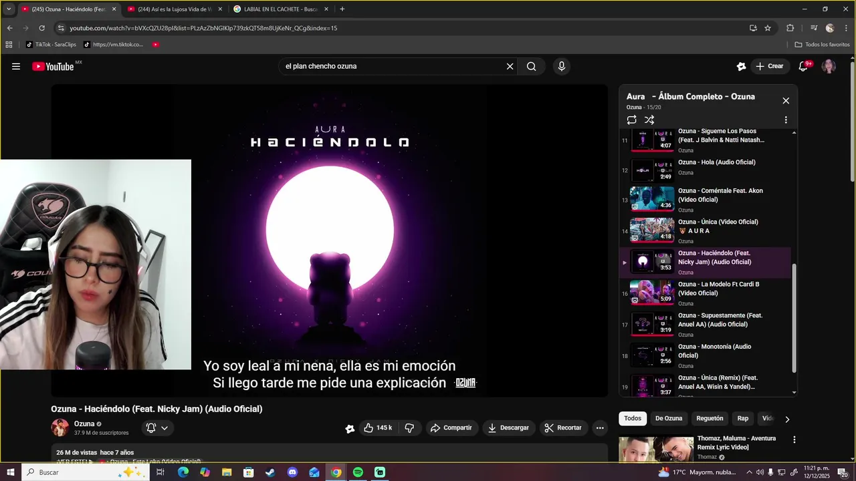856x481 pixels.
Task: Open Discord from the taskbar
Action: point(292,472)
